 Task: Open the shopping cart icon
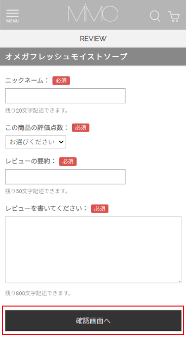point(174,16)
